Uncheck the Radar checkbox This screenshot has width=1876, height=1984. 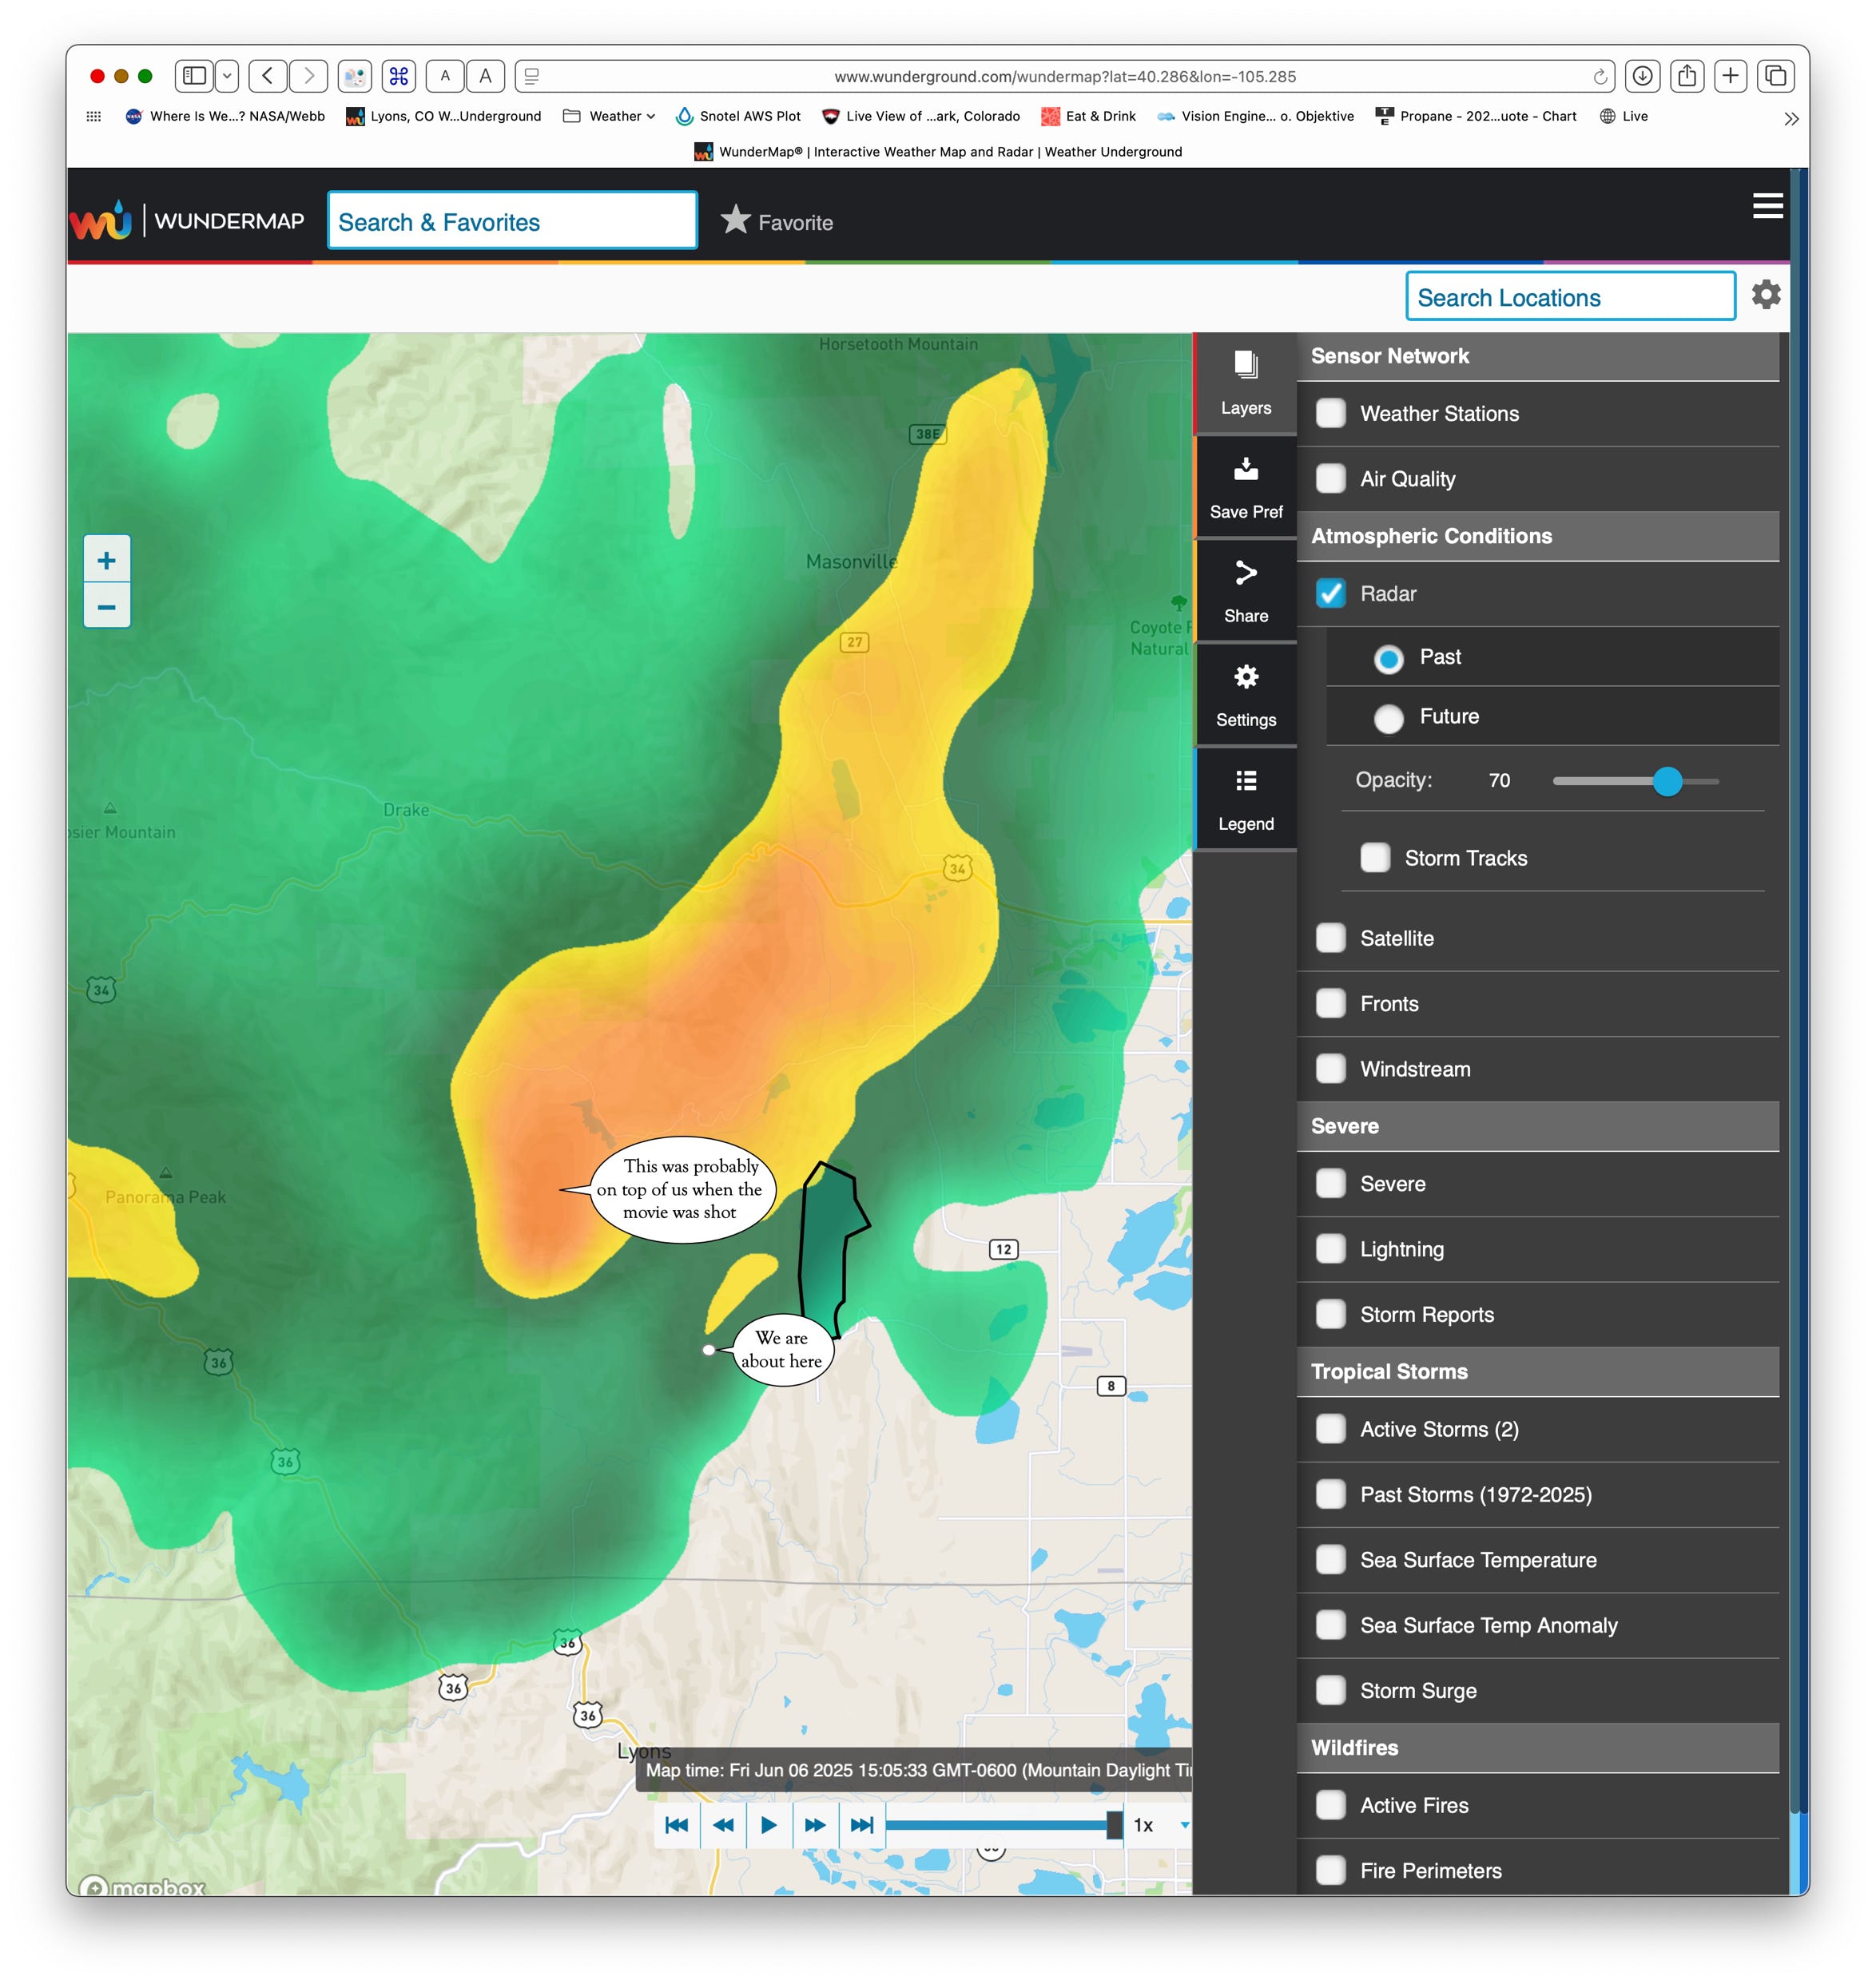click(x=1330, y=593)
